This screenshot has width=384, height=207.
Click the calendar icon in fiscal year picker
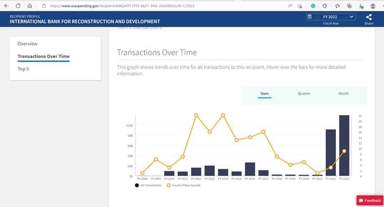310,17
